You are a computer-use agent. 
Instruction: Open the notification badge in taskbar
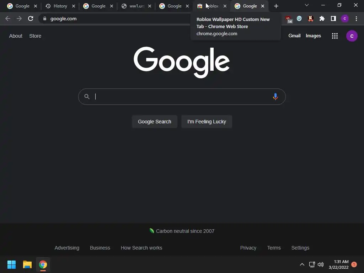(x=354, y=264)
